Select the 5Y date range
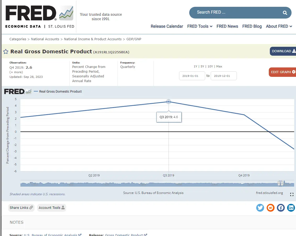This screenshot has width=296, height=236. 202,66
